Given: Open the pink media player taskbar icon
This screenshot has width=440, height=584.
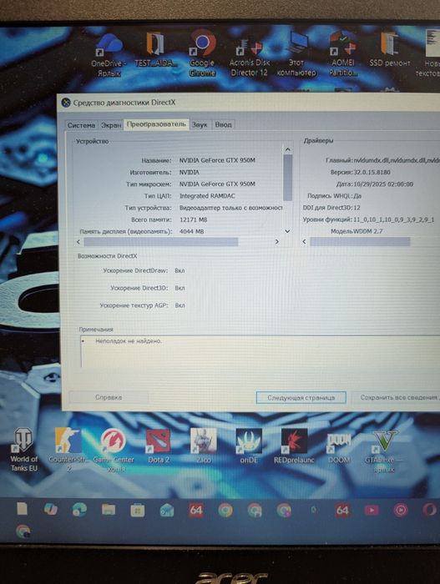Looking at the screenshot, I should click(x=401, y=510).
